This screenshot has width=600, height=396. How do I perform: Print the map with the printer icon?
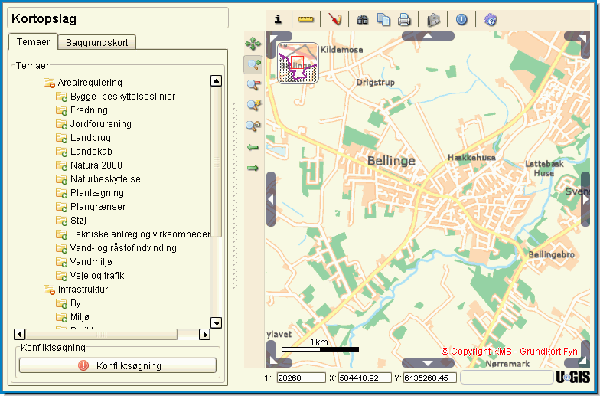click(x=404, y=19)
